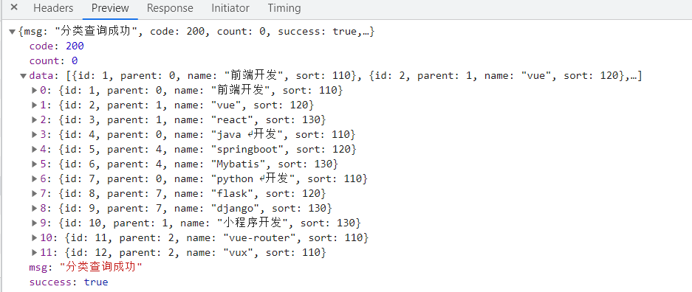Open the Response tab
692x292 pixels.
[x=170, y=8]
